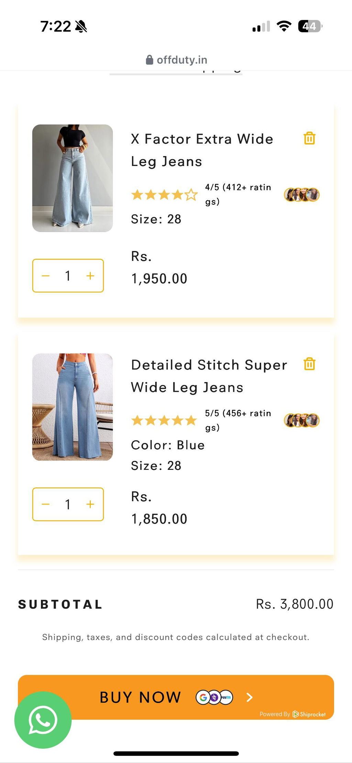This screenshot has width=352, height=763.
Task: Tap the arrow chevron on Buy Now
Action: click(250, 697)
